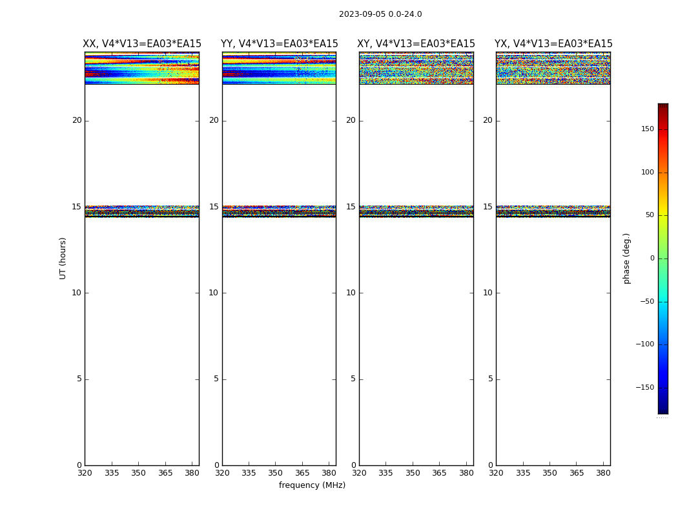Click the "15" hour tick of the XX panel
Screen dimensions: 678x517
[x=77, y=207]
